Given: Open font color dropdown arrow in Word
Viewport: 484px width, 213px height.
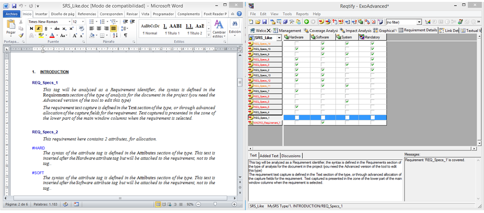Looking at the screenshot, I should pos(57,35).
